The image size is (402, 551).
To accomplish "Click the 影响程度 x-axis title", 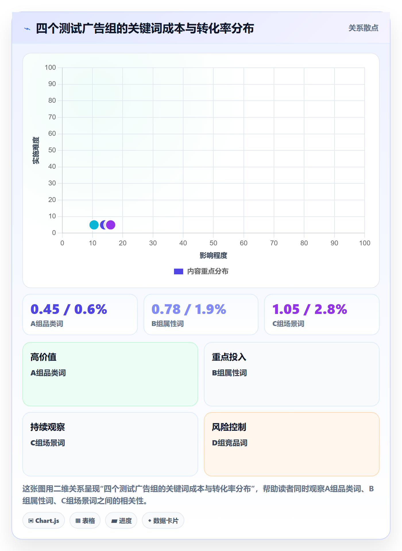I will click(213, 255).
